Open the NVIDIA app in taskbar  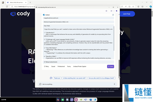click(x=81, y=100)
